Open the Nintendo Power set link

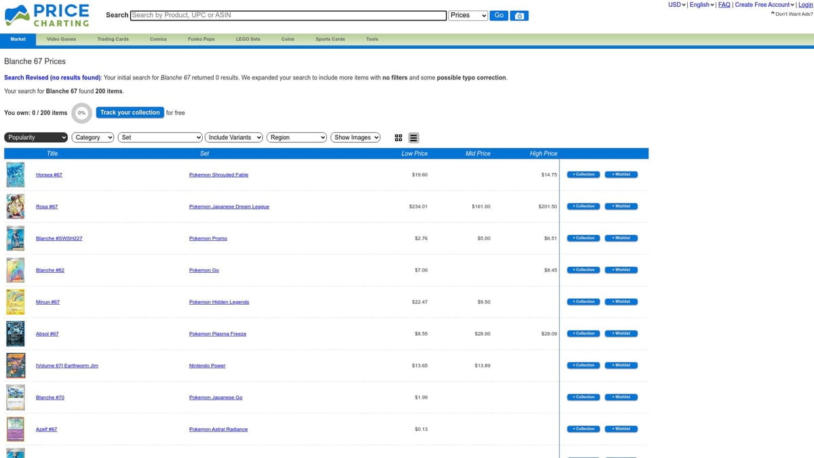tap(207, 366)
